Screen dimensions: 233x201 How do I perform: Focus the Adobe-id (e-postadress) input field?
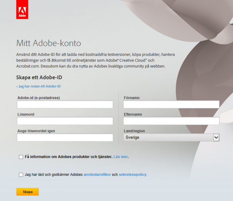[x=65, y=105]
